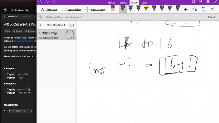This screenshot has height=123, width=219.
Task: Show the Topics tag
Action: (x=17, y=31)
